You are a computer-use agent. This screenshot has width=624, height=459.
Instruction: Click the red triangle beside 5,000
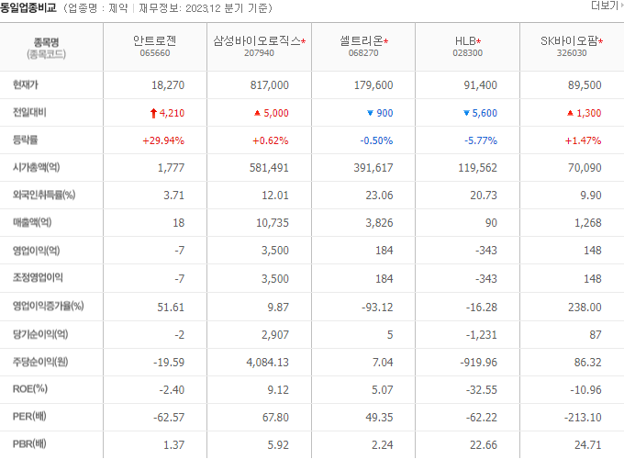[x=257, y=113]
